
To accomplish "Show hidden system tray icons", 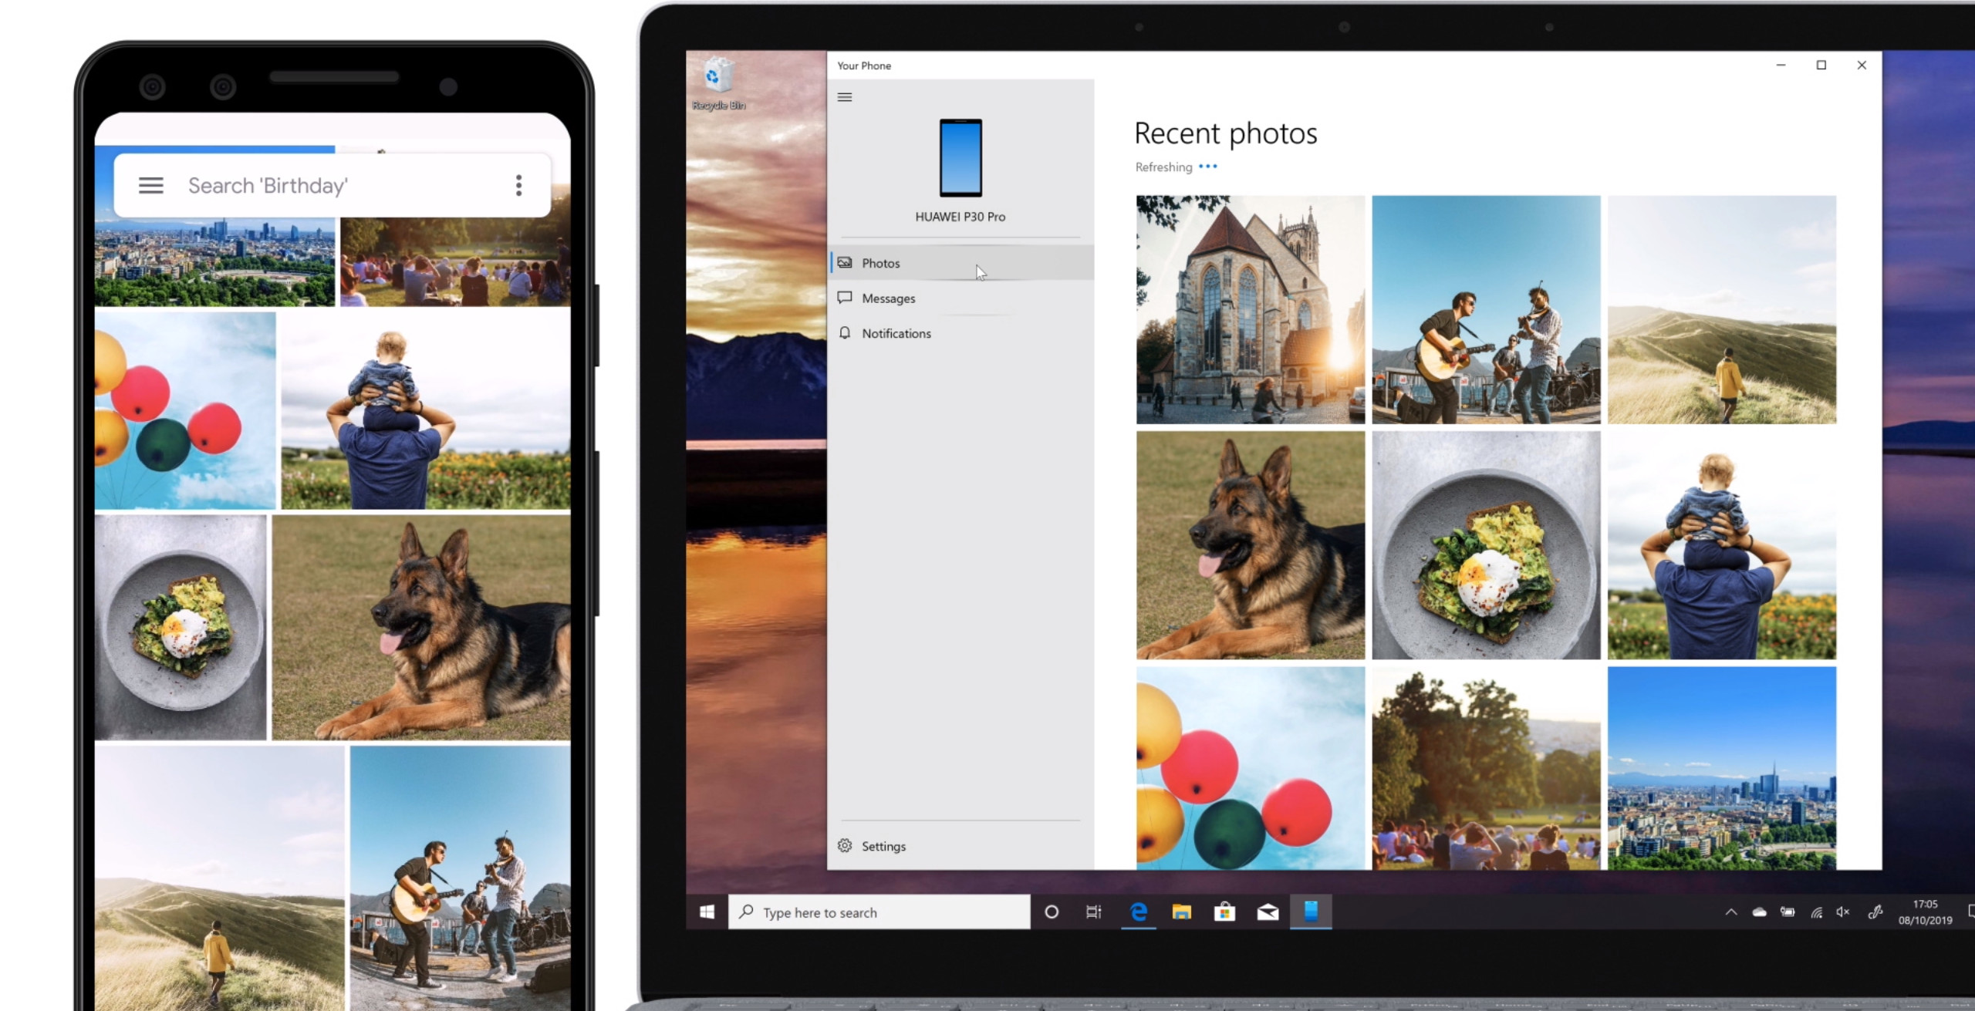I will (1731, 912).
